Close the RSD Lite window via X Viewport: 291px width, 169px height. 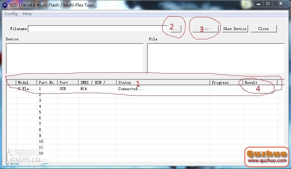281,4
